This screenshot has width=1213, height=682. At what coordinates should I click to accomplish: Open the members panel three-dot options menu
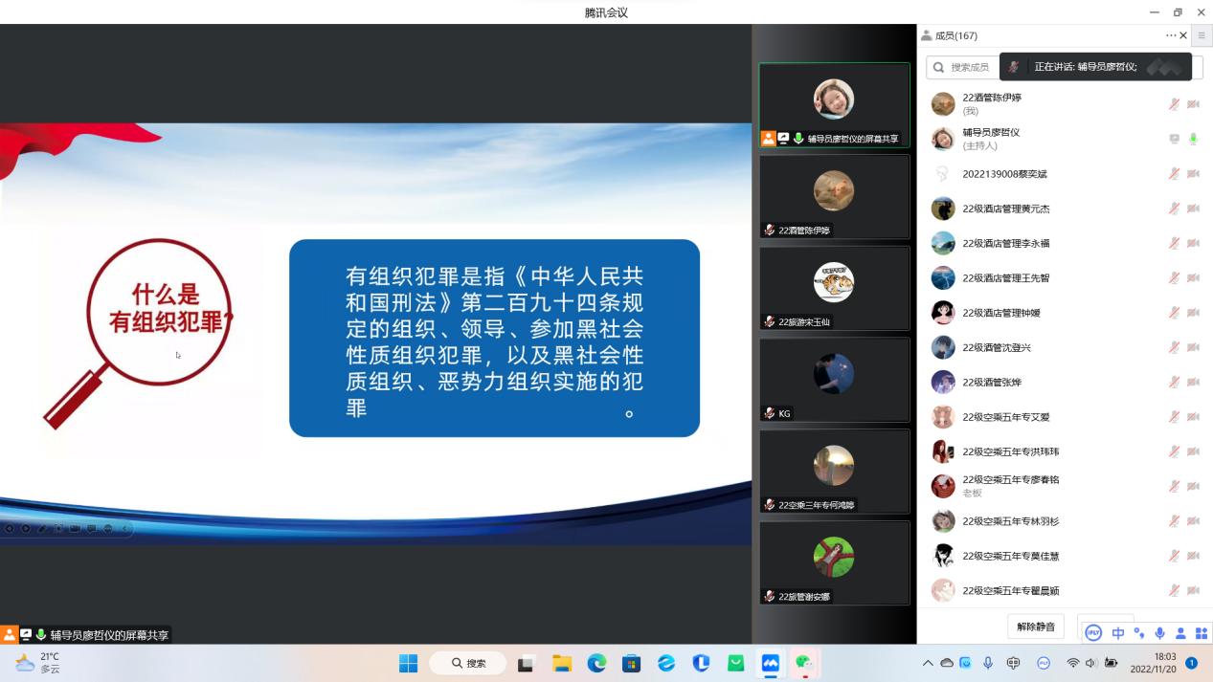click(1170, 35)
